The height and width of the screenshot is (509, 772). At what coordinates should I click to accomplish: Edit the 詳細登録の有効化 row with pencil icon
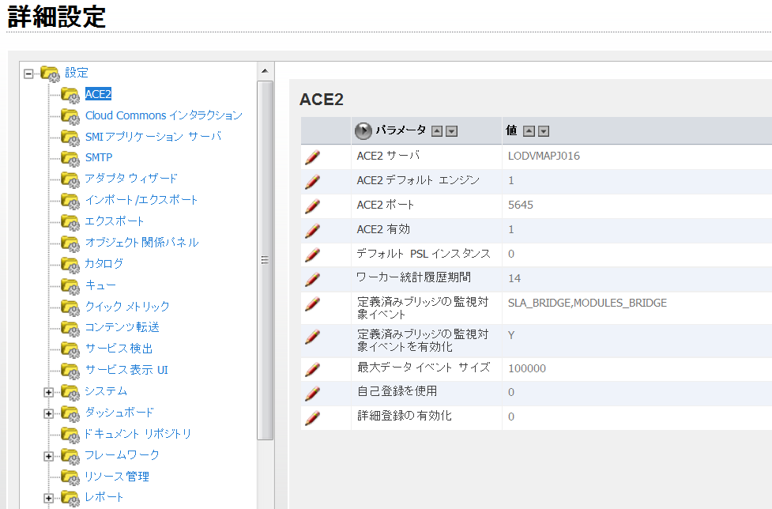click(312, 417)
